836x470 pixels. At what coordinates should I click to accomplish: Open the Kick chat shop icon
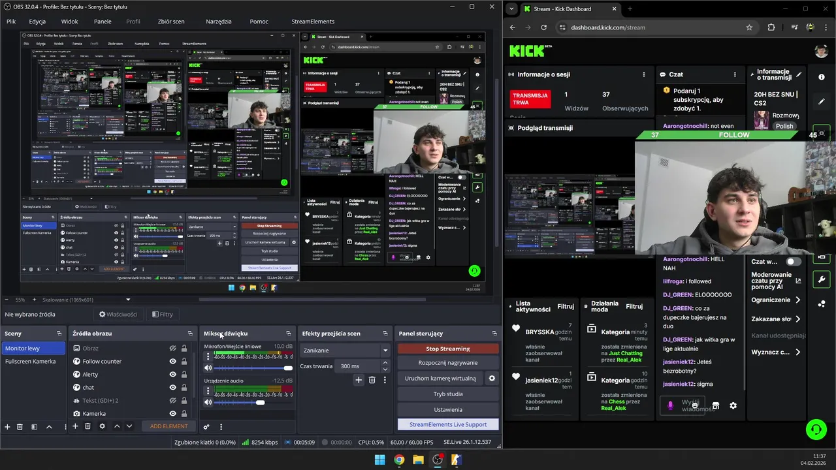click(x=715, y=405)
